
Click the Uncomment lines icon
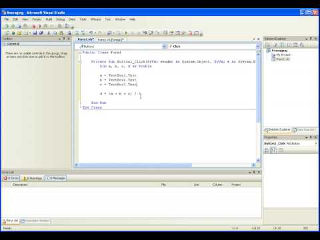click(x=83, y=33)
